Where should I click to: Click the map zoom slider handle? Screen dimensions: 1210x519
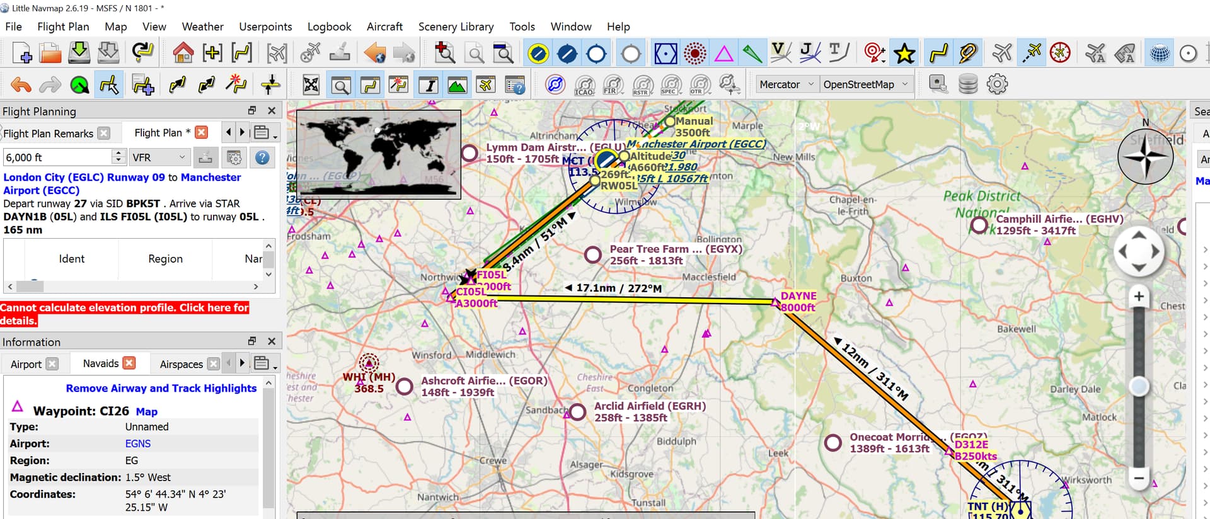coord(1139,386)
